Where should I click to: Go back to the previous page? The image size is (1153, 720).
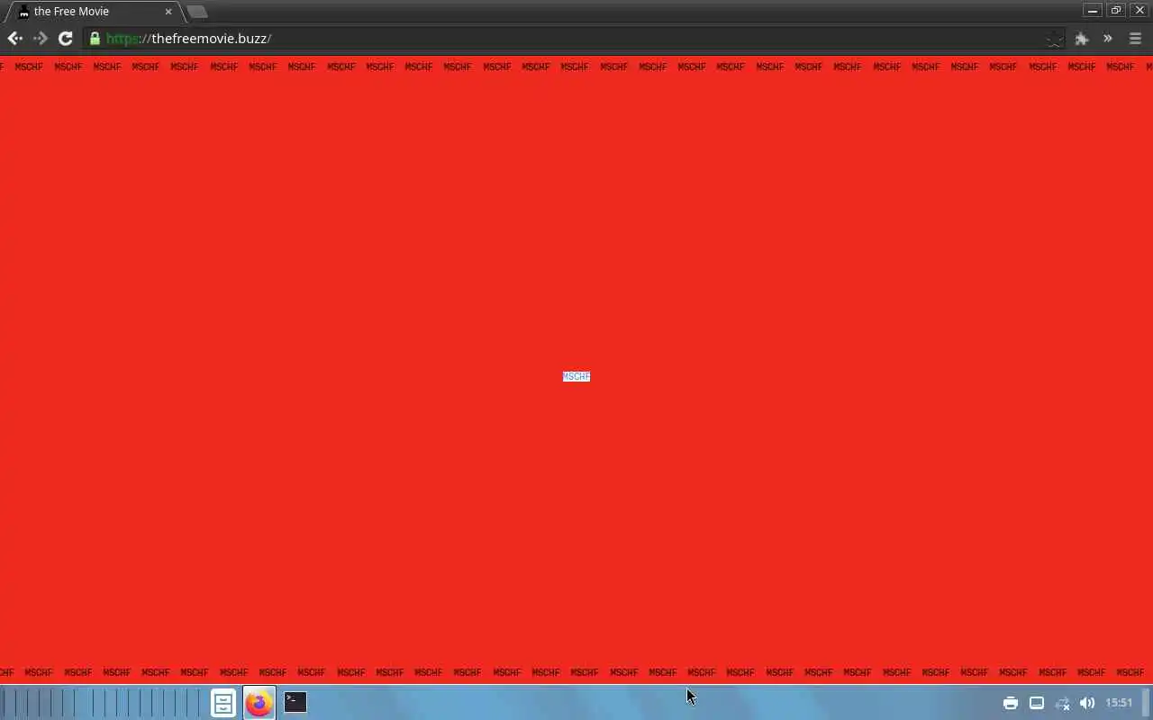[14, 38]
